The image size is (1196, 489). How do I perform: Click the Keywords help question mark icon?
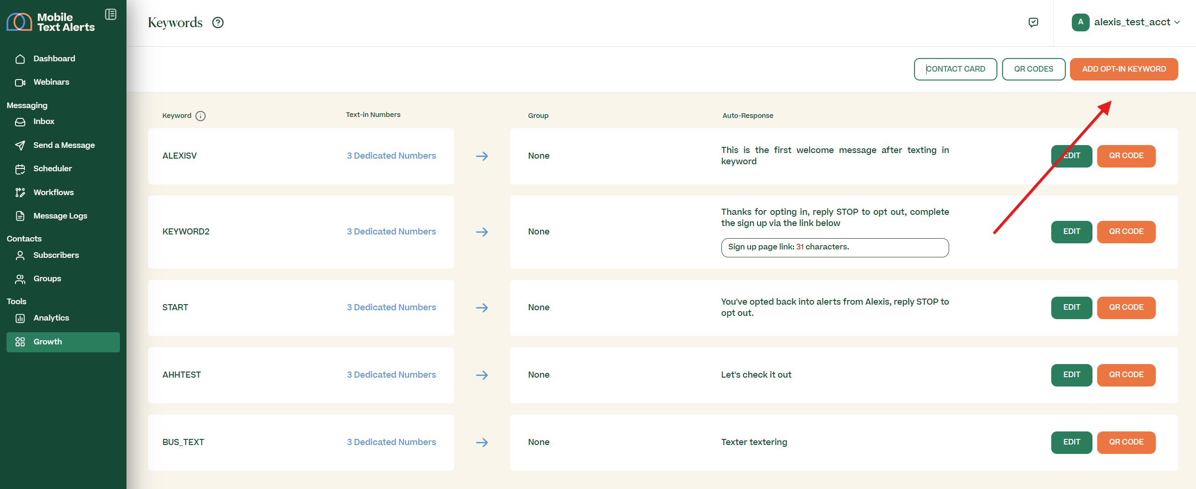click(218, 22)
